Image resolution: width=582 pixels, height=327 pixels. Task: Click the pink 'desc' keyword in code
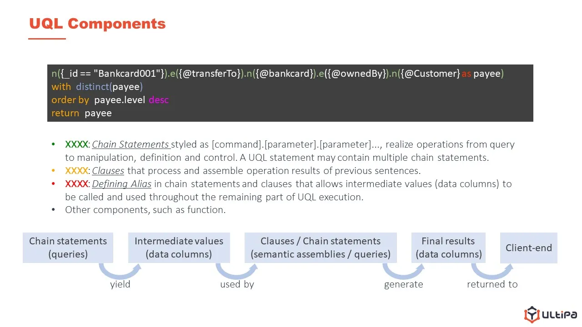(159, 100)
